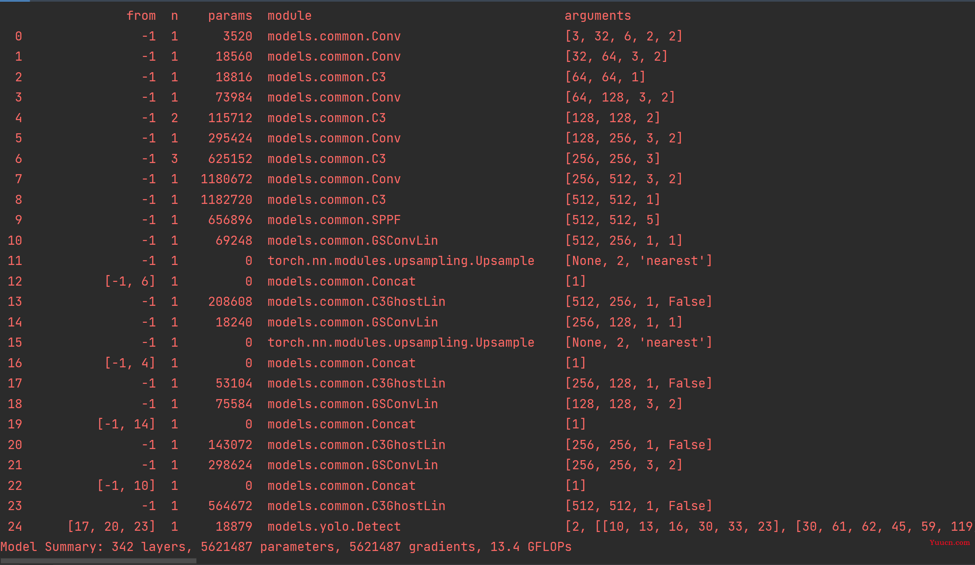The image size is (975, 565).
Task: Click the Model Summary line text
Action: pyautogui.click(x=286, y=546)
